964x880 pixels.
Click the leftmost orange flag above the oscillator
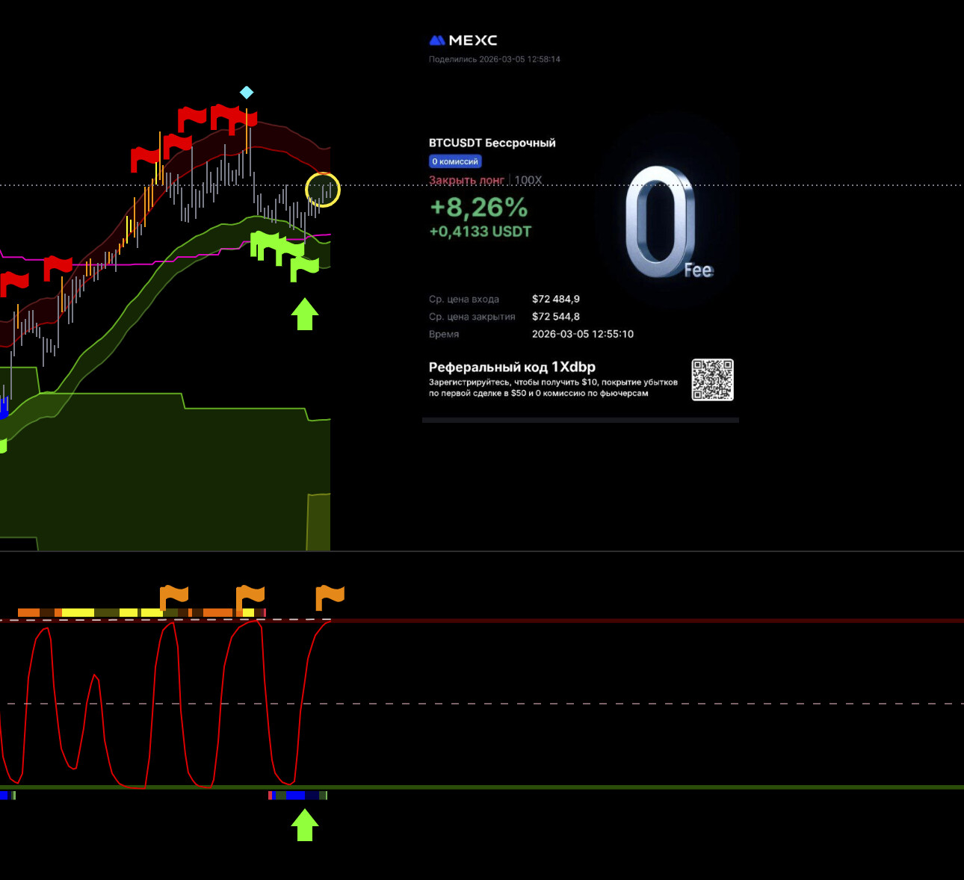[x=174, y=597]
